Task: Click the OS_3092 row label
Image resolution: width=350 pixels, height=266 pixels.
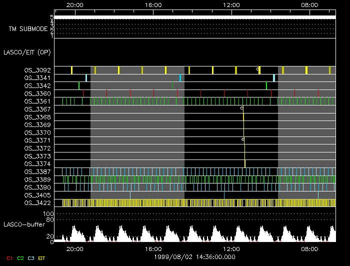Action: (x=37, y=70)
